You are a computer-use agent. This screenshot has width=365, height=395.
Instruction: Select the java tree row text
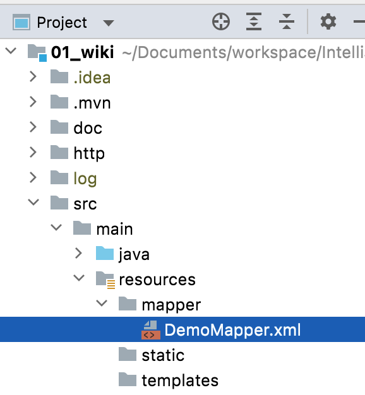pos(134,254)
